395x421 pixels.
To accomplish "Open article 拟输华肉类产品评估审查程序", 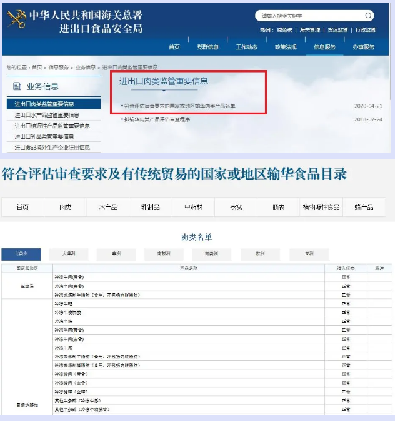I will coord(157,119).
